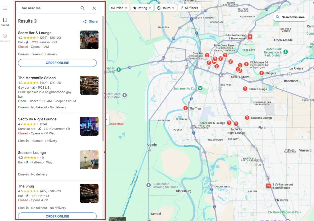The image size is (314, 221).
Task: Select the Clubhouse 56 map pin
Action: (x=246, y=64)
